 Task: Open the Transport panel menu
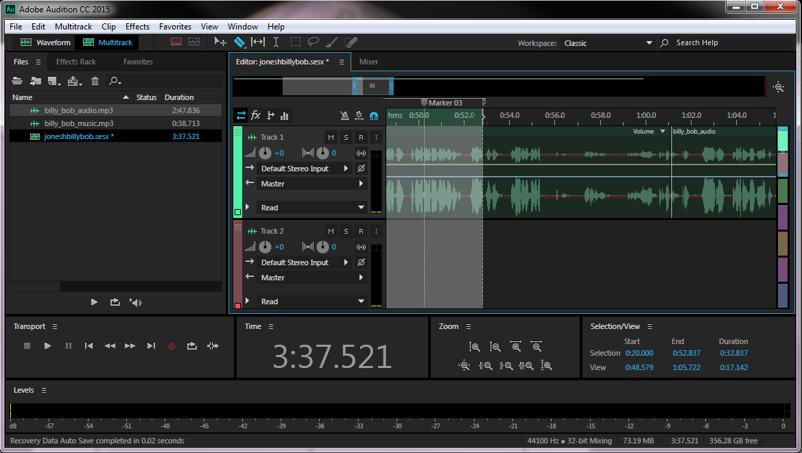(55, 326)
